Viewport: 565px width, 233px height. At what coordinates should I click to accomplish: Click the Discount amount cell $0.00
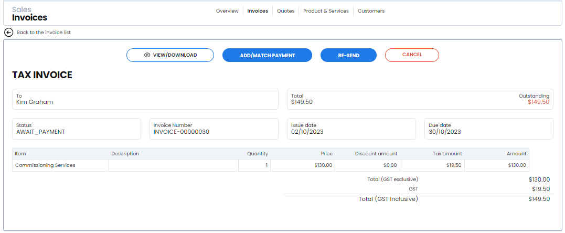coord(367,165)
